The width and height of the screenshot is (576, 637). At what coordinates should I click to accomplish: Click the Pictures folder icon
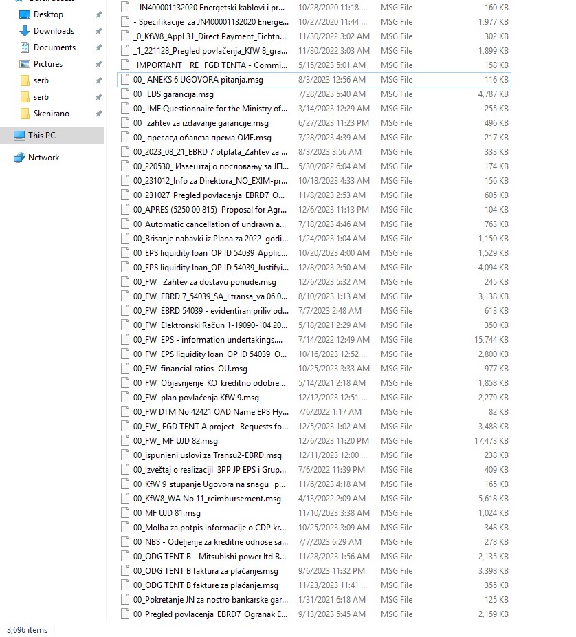tap(25, 64)
